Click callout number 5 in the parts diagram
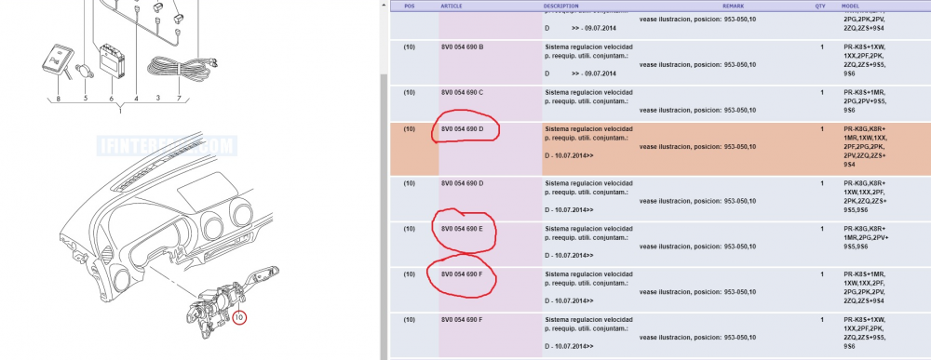 [85, 98]
